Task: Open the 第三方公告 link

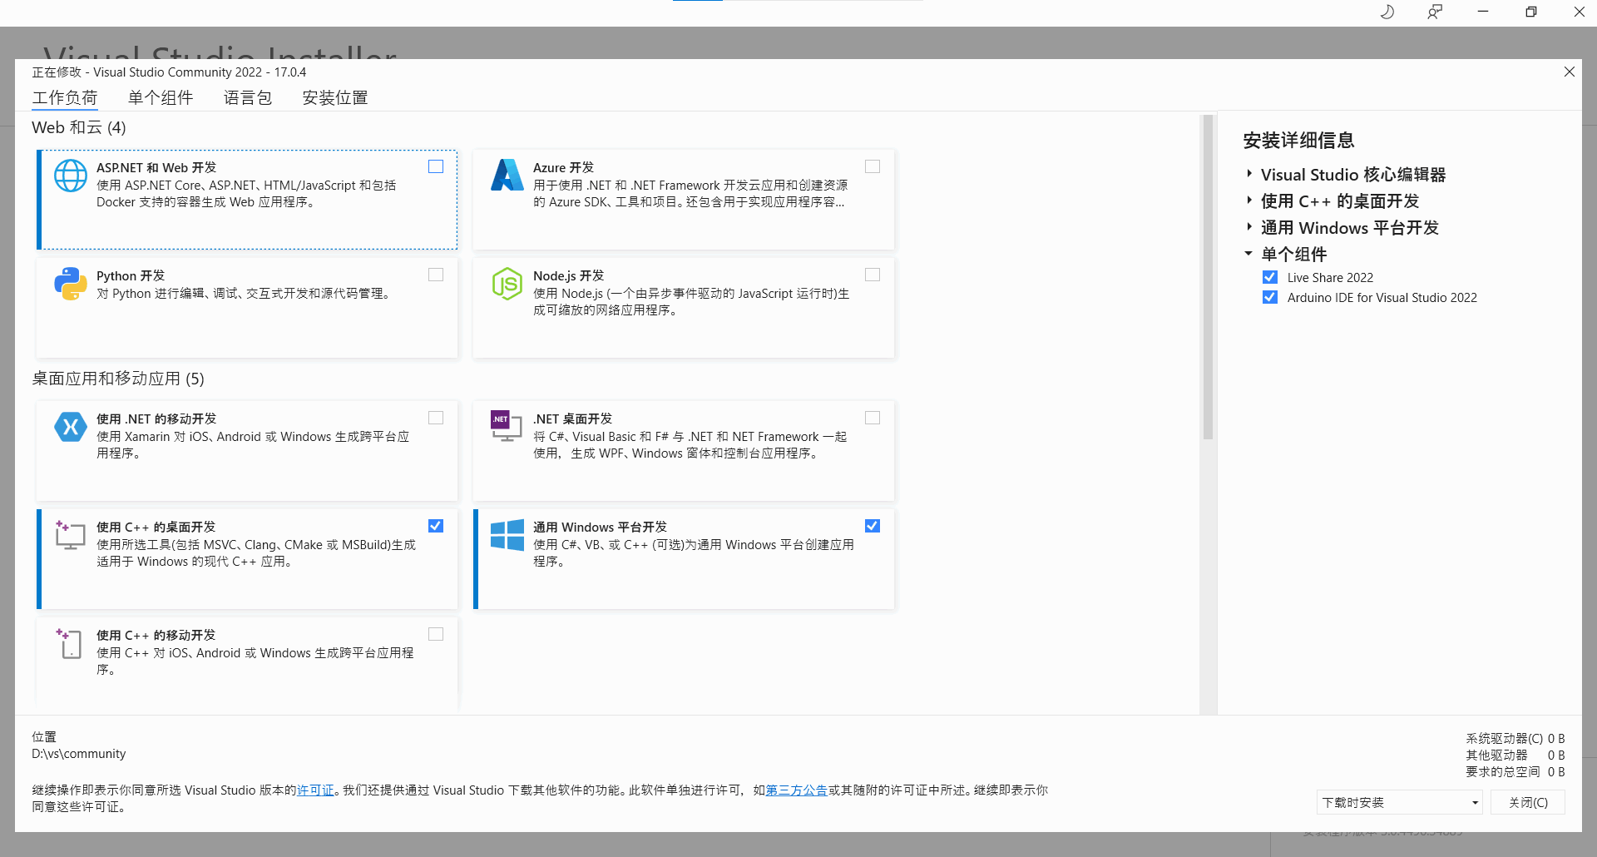Action: click(x=796, y=790)
